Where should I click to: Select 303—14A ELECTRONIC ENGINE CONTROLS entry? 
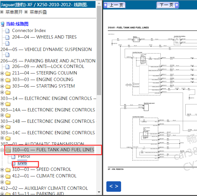click(x=48, y=110)
